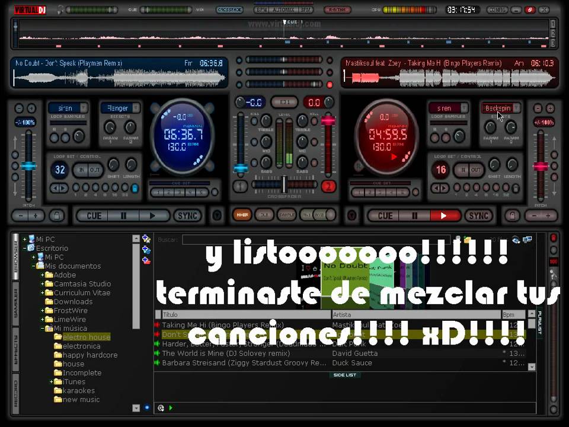The width and height of the screenshot is (569, 427).
Task: Play the left deck
Action: point(153,216)
